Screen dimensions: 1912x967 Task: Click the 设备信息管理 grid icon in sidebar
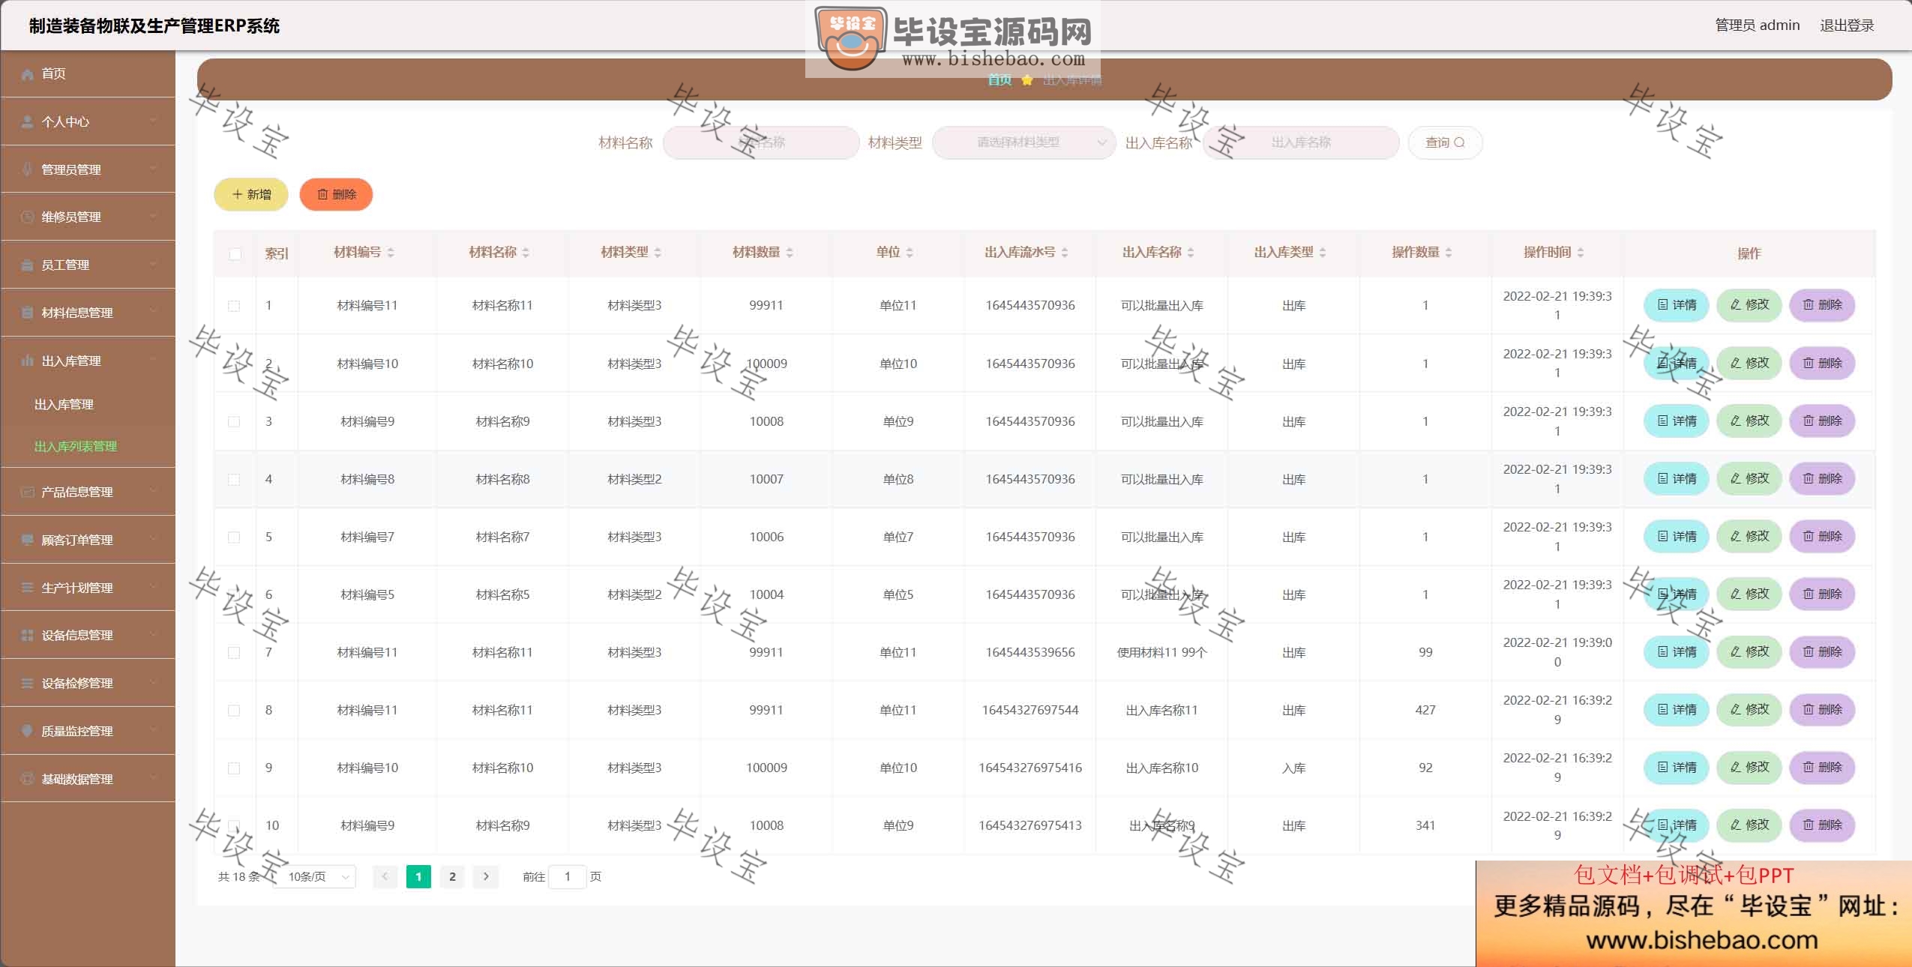[28, 635]
